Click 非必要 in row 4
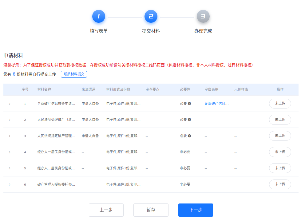Image resolution: width=305 pixels, height=221 pixels. click(185, 152)
